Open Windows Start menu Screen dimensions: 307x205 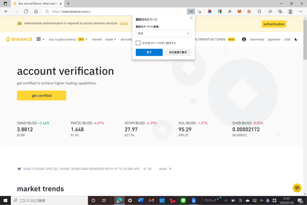click(5, 200)
